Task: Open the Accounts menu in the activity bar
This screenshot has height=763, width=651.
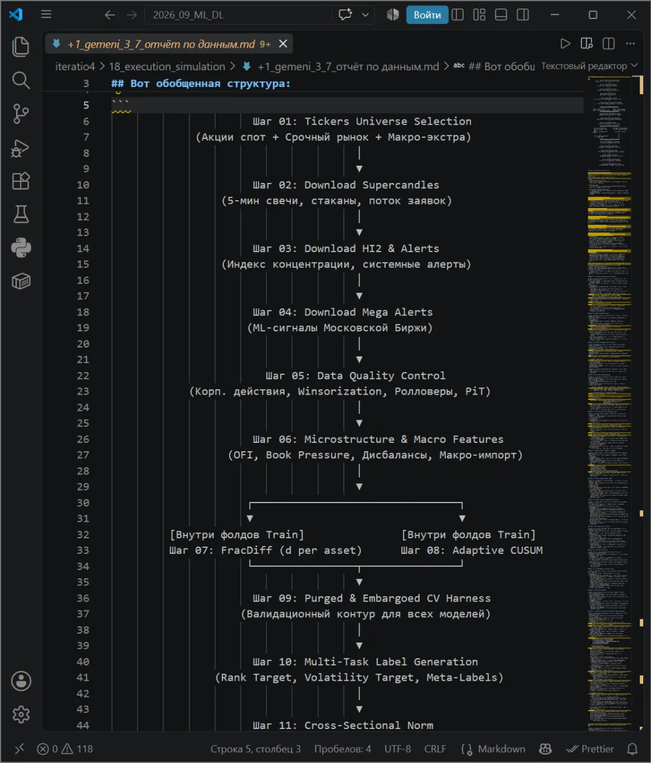Action: click(21, 681)
